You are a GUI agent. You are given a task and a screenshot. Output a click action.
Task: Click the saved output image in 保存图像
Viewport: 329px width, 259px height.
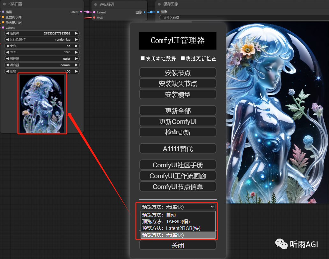[x=277, y=112]
